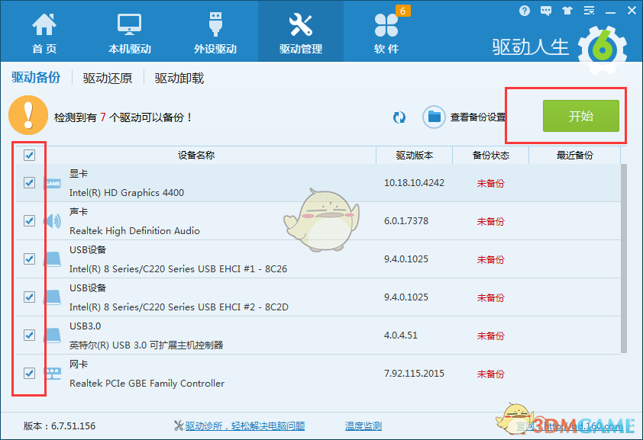Screen dimensions: 643x440
Task: Switch to the 驱动还原 sub-tab
Action: pyautogui.click(x=108, y=78)
